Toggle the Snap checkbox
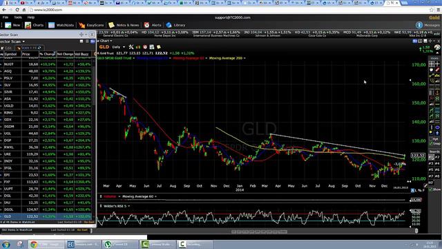The height and width of the screenshot is (249, 442). [x=432, y=144]
